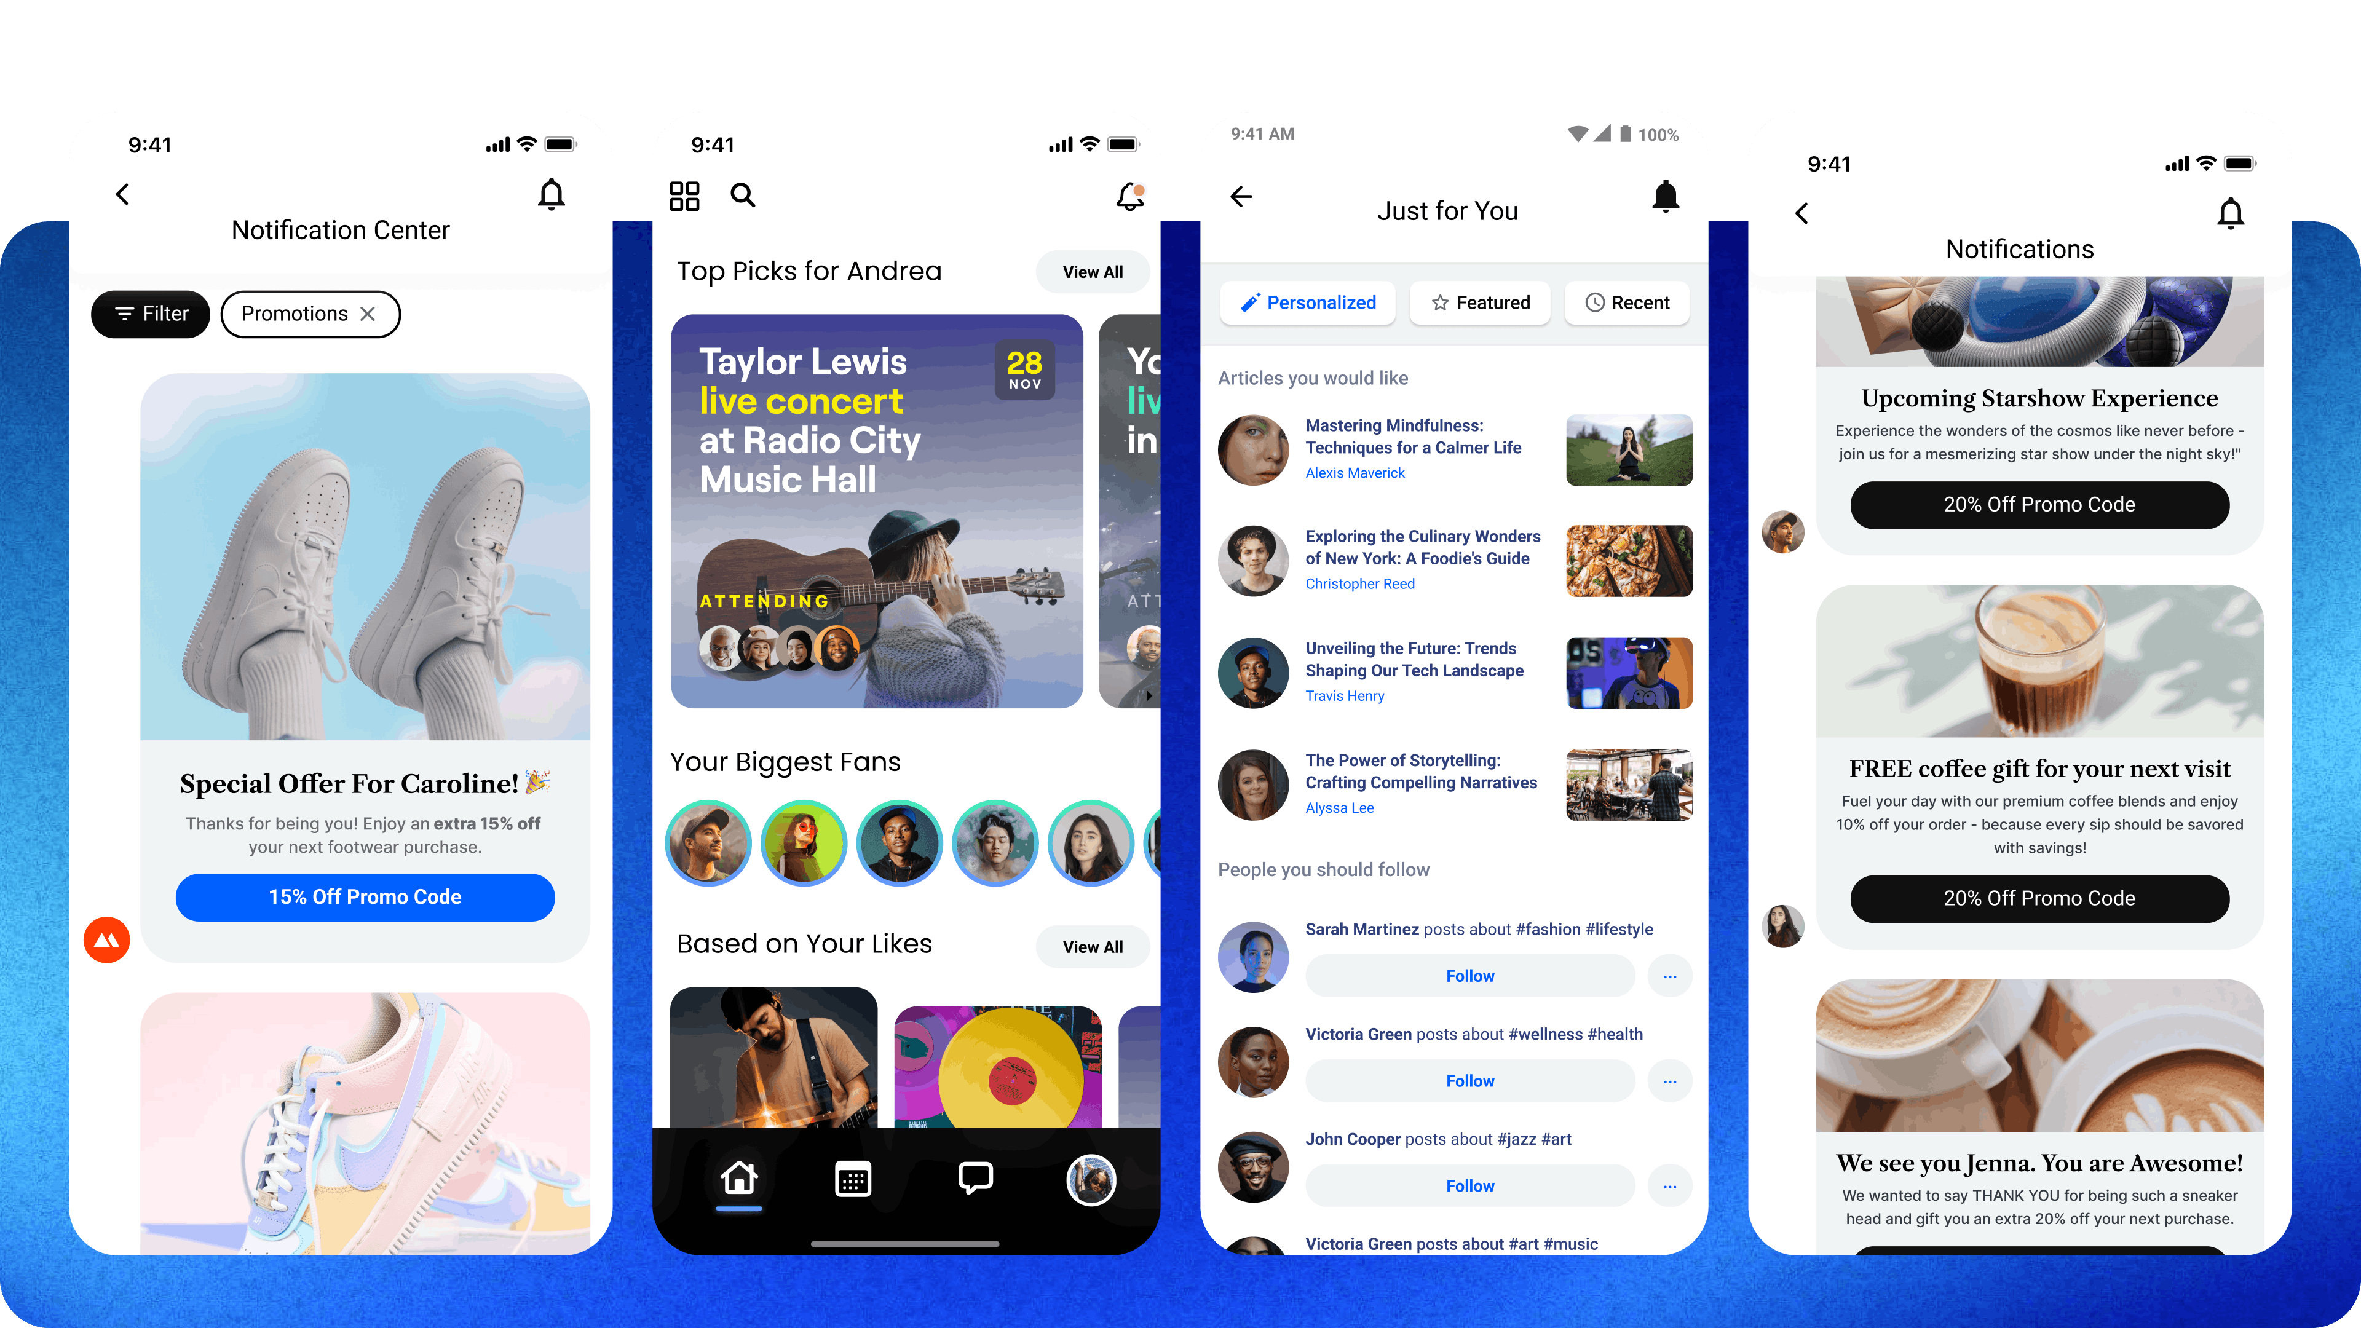The image size is (2361, 1328).
Task: Tap Follow button for Victoria Green wellness
Action: 1468,1080
